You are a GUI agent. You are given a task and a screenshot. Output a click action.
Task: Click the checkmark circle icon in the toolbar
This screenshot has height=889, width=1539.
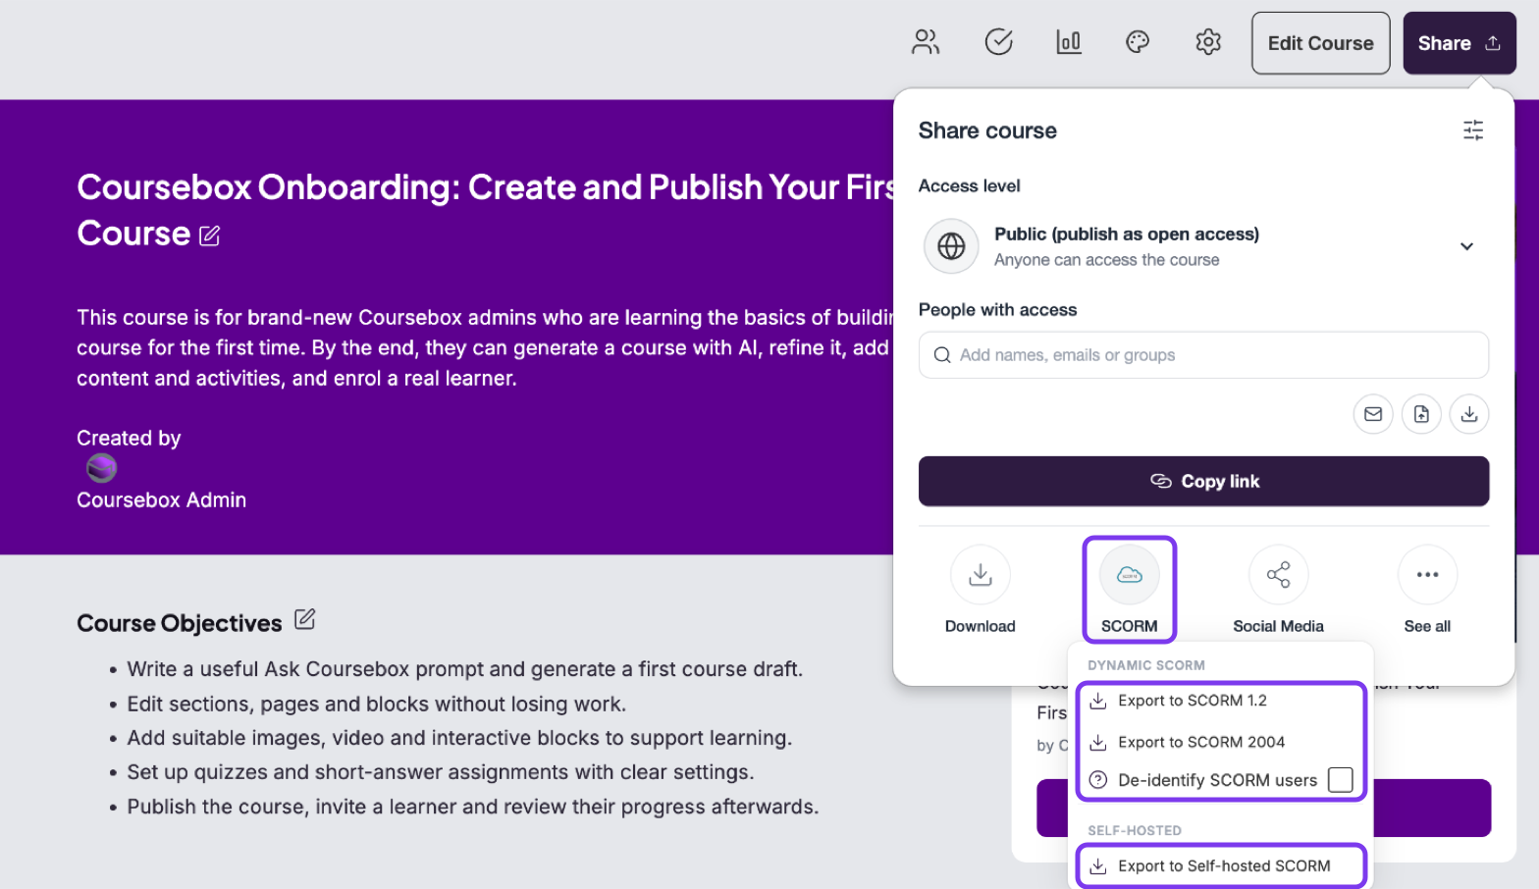pos(998,42)
